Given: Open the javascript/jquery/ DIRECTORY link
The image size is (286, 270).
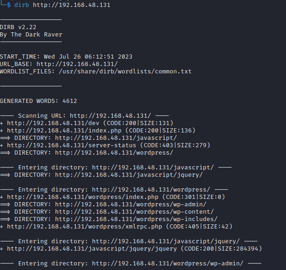Looking at the screenshot, I should pos(128,175).
